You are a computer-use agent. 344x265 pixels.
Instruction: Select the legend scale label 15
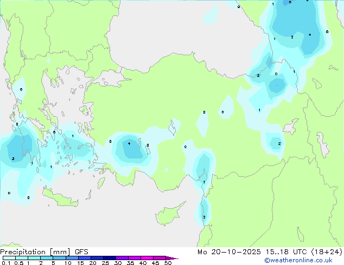[80, 263]
